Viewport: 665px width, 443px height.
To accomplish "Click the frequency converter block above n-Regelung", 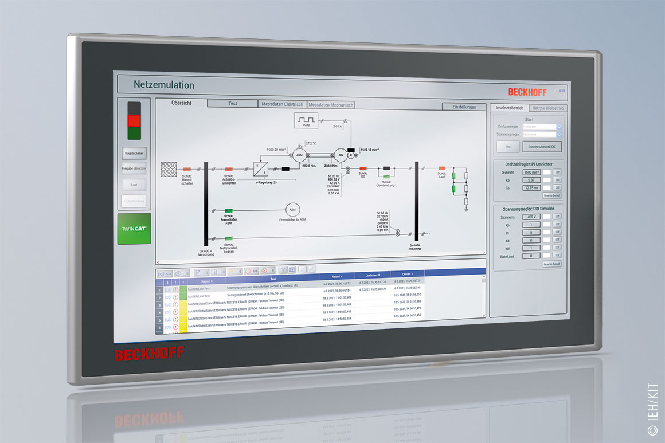I will click(x=261, y=168).
